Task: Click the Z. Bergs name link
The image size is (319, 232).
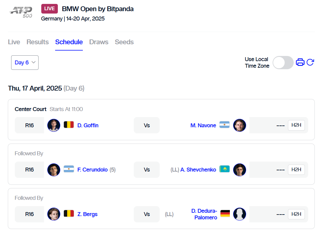Action: pyautogui.click(x=87, y=214)
